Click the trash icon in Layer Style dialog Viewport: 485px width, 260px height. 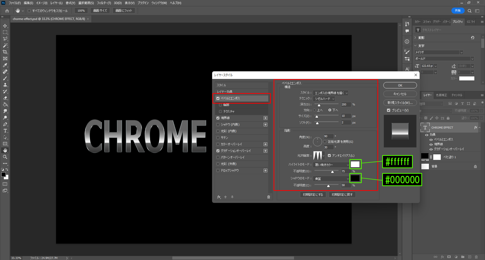coord(269,197)
